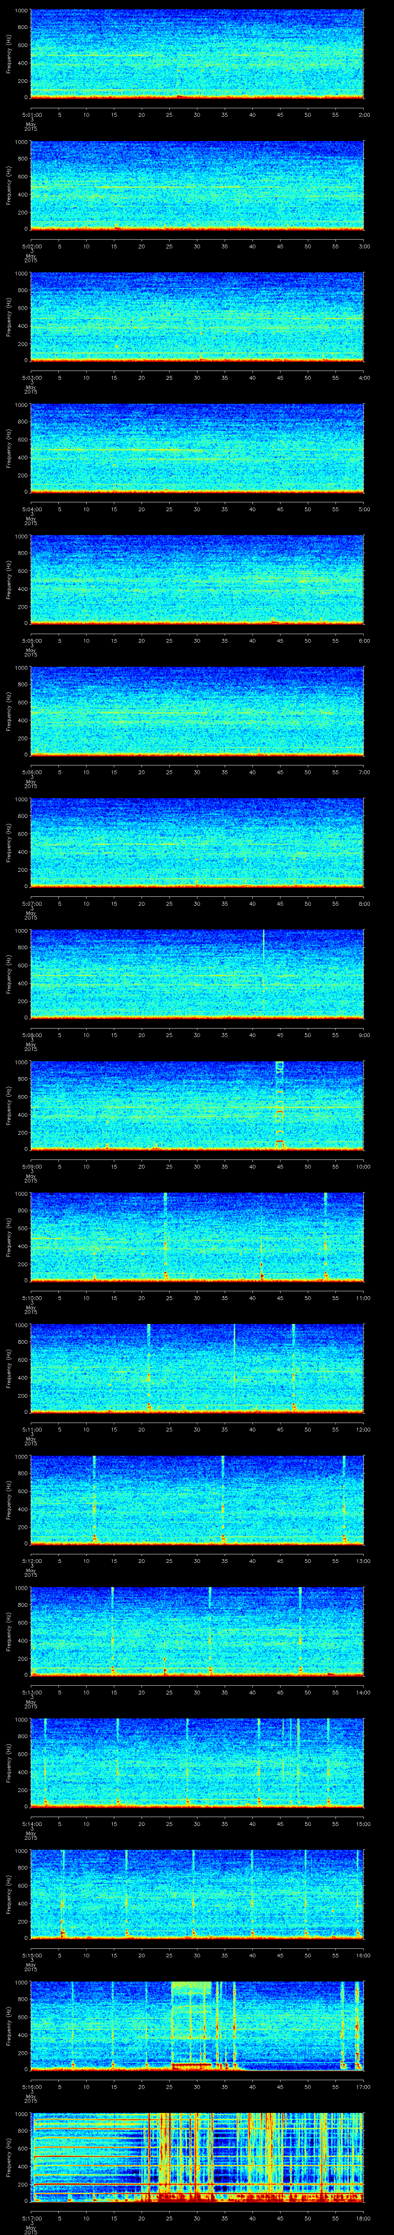Click the 5:16:00 start time label
Screen dimensions: 394x2235
coord(32,2087)
